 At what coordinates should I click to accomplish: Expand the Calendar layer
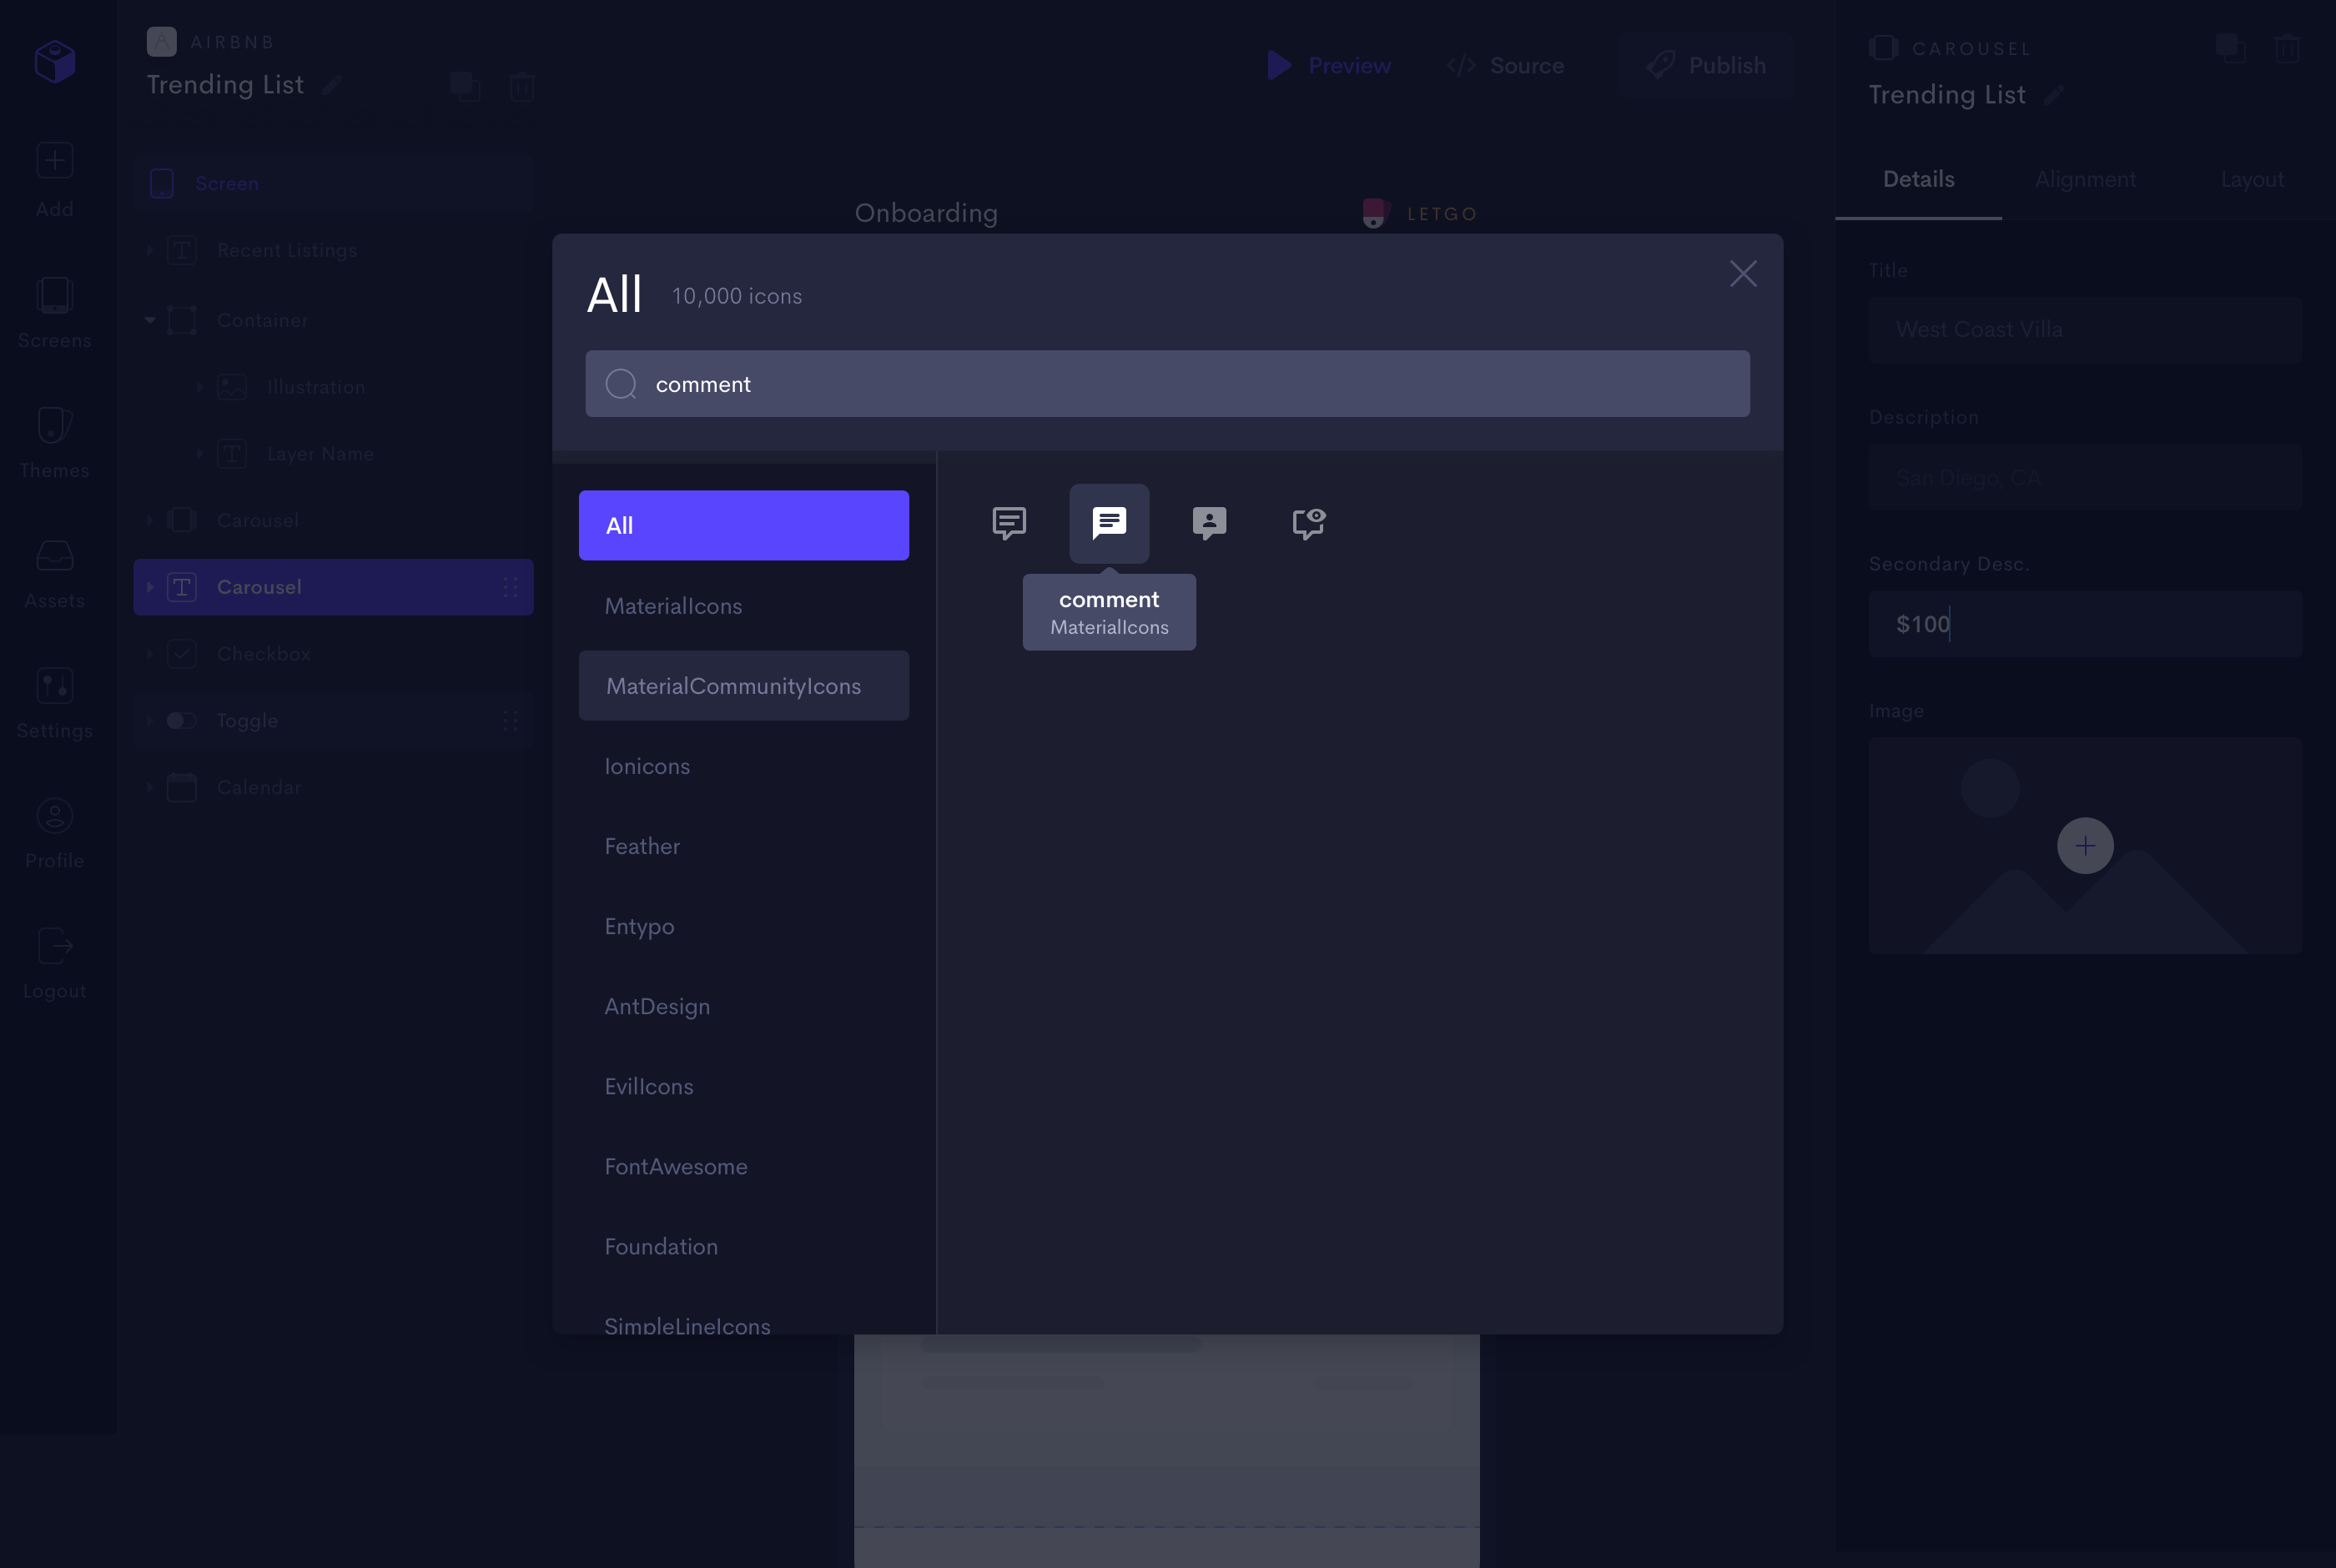150,787
